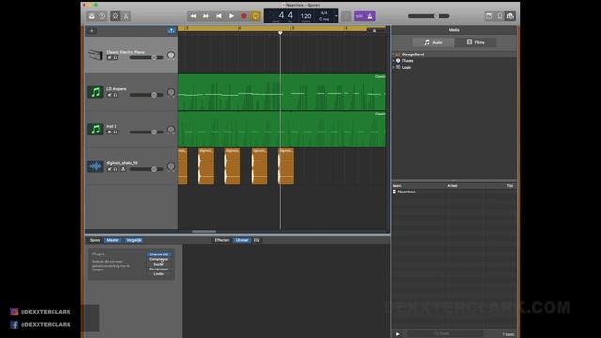Select the Spoor tab in Smart Controls

(95, 240)
